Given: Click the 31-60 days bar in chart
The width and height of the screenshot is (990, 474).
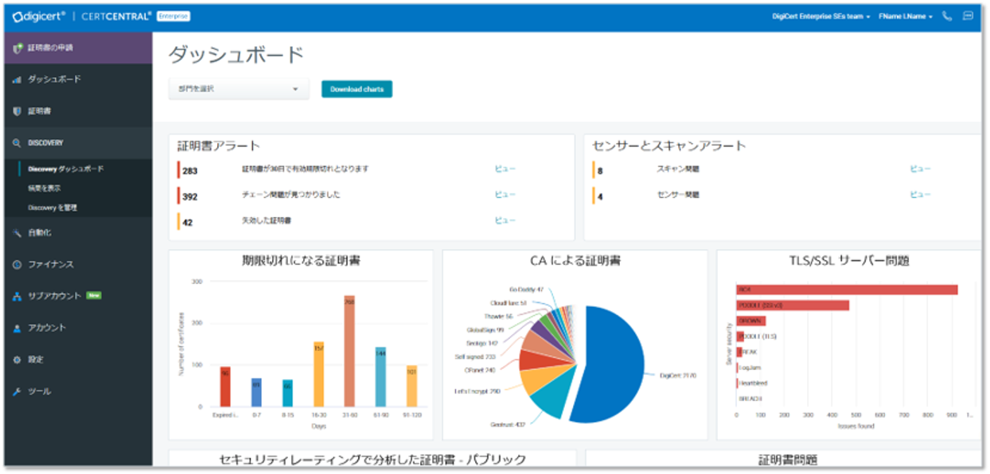Looking at the screenshot, I should click(349, 350).
